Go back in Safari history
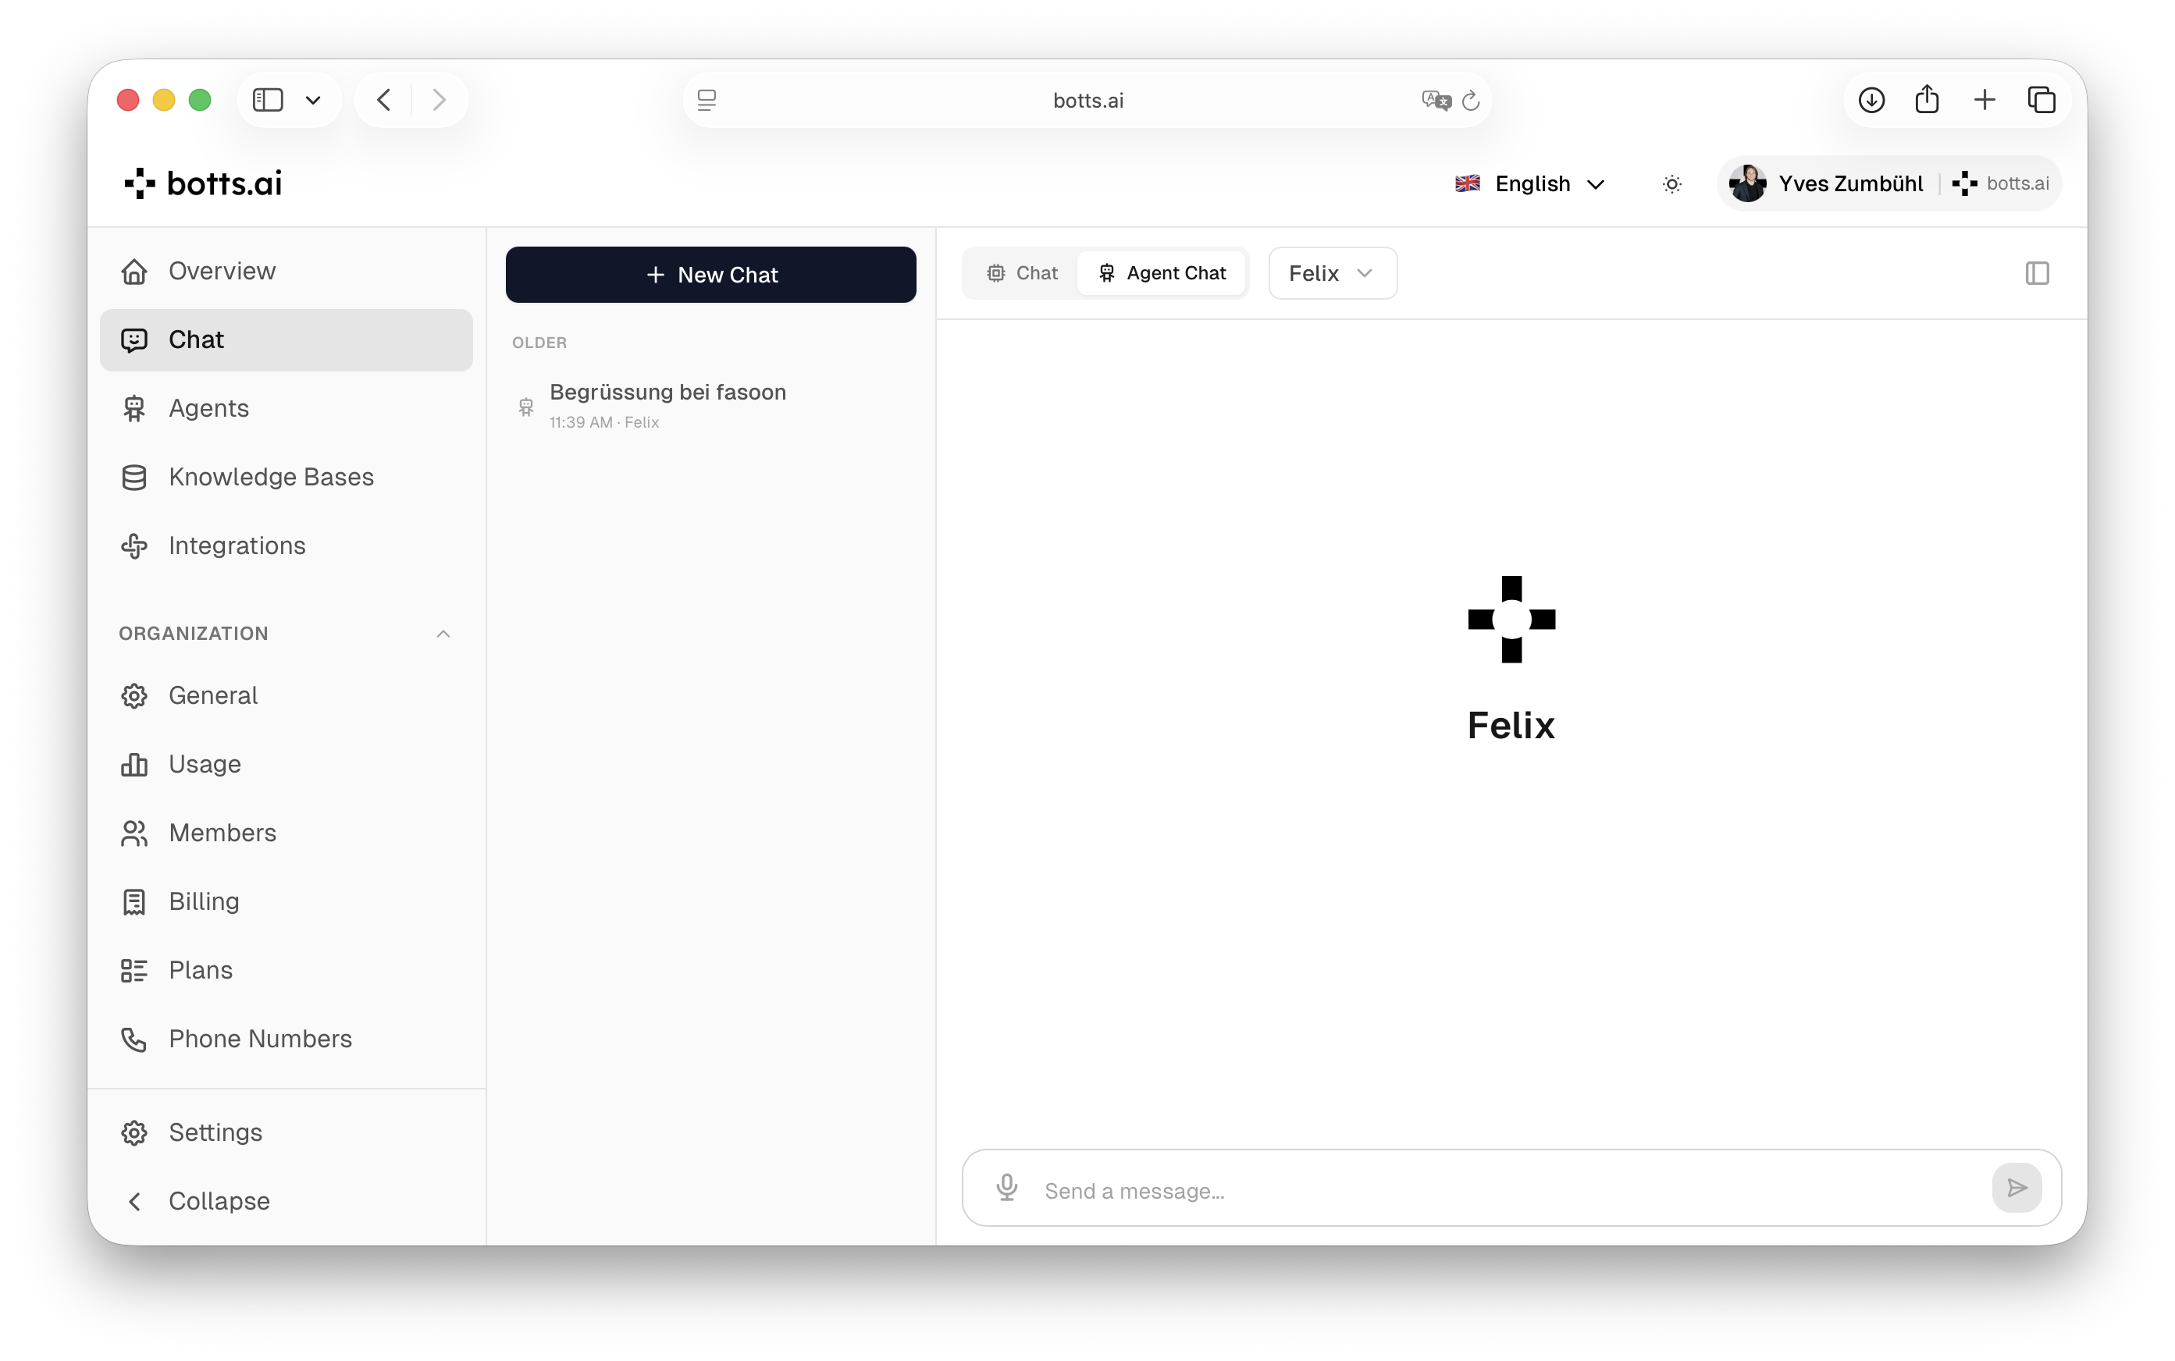The height and width of the screenshot is (1361, 2175). click(383, 100)
